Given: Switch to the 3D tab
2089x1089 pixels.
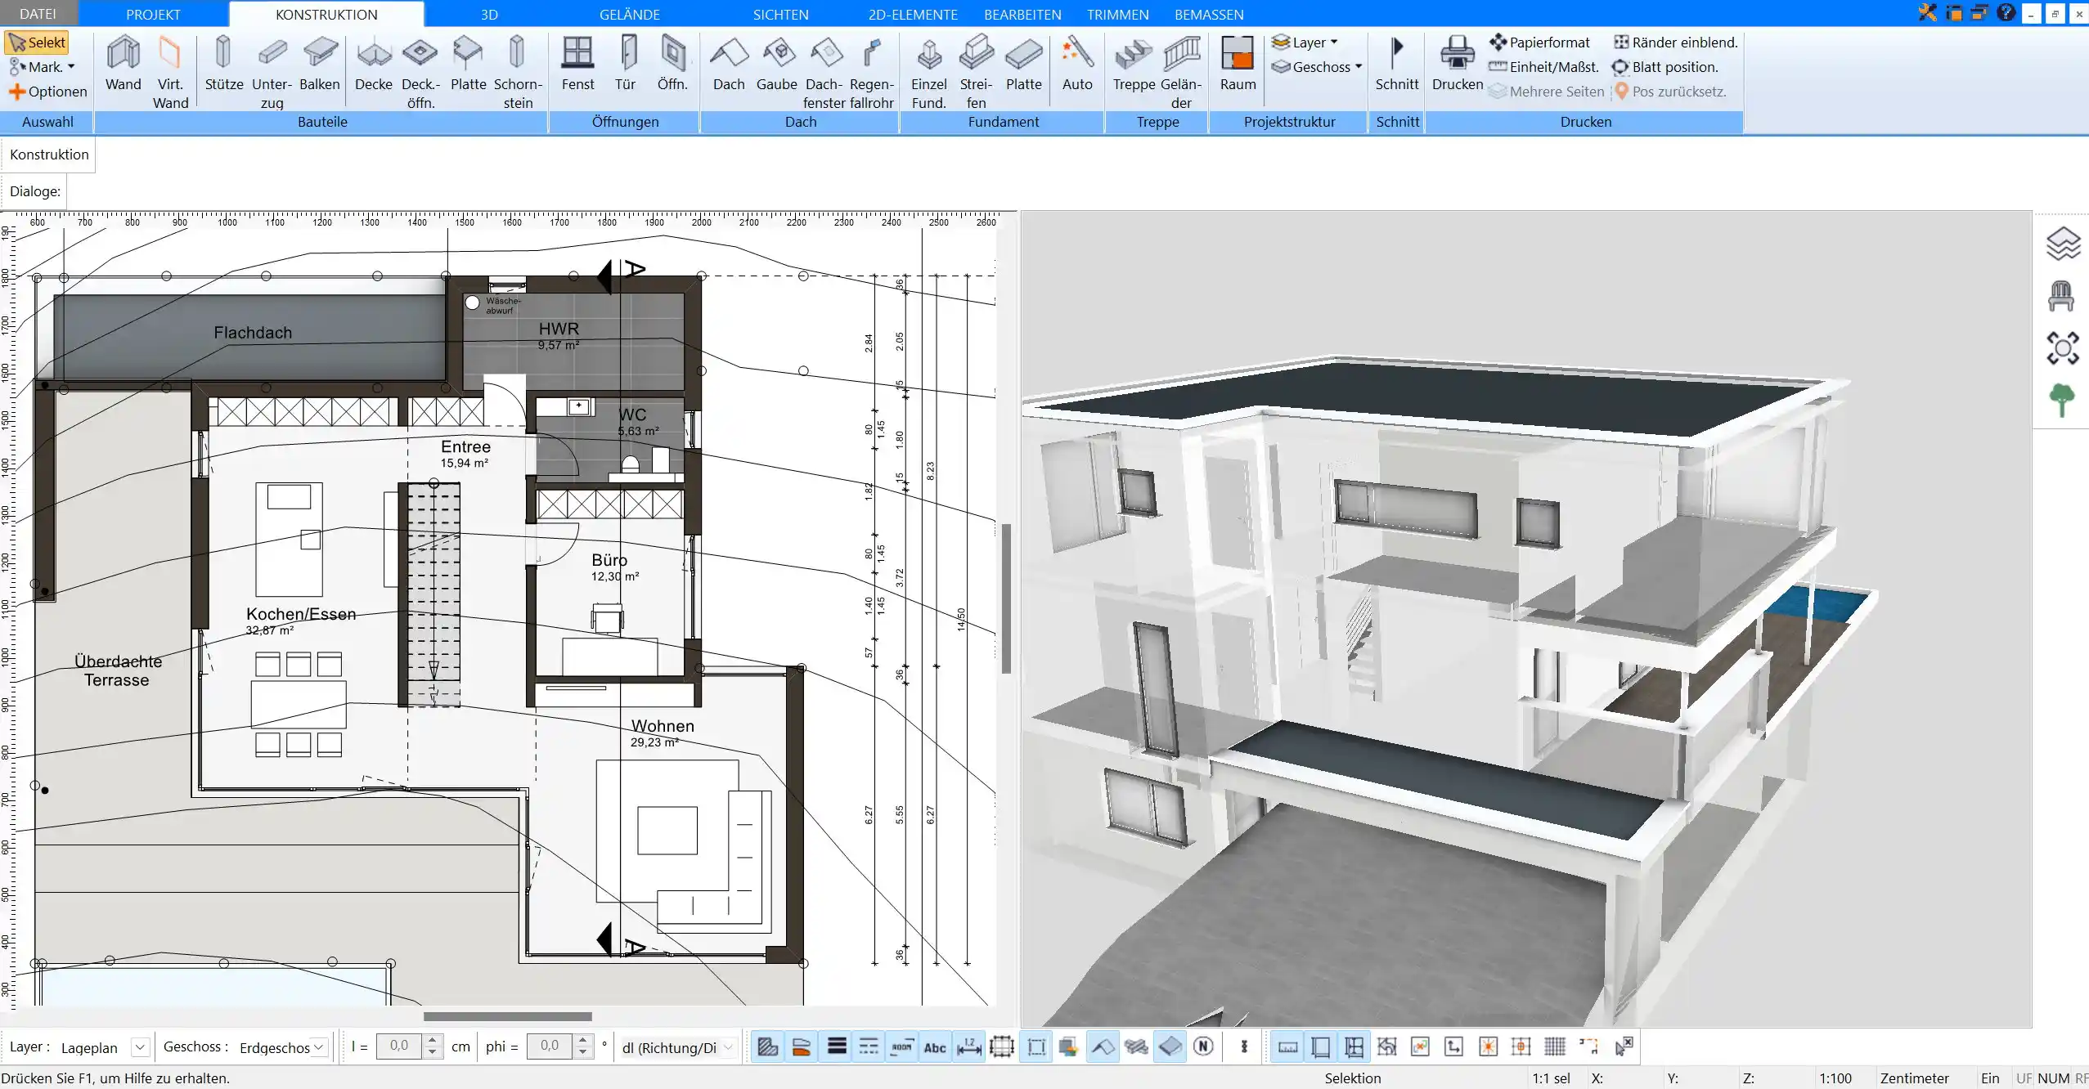Looking at the screenshot, I should pos(489,14).
